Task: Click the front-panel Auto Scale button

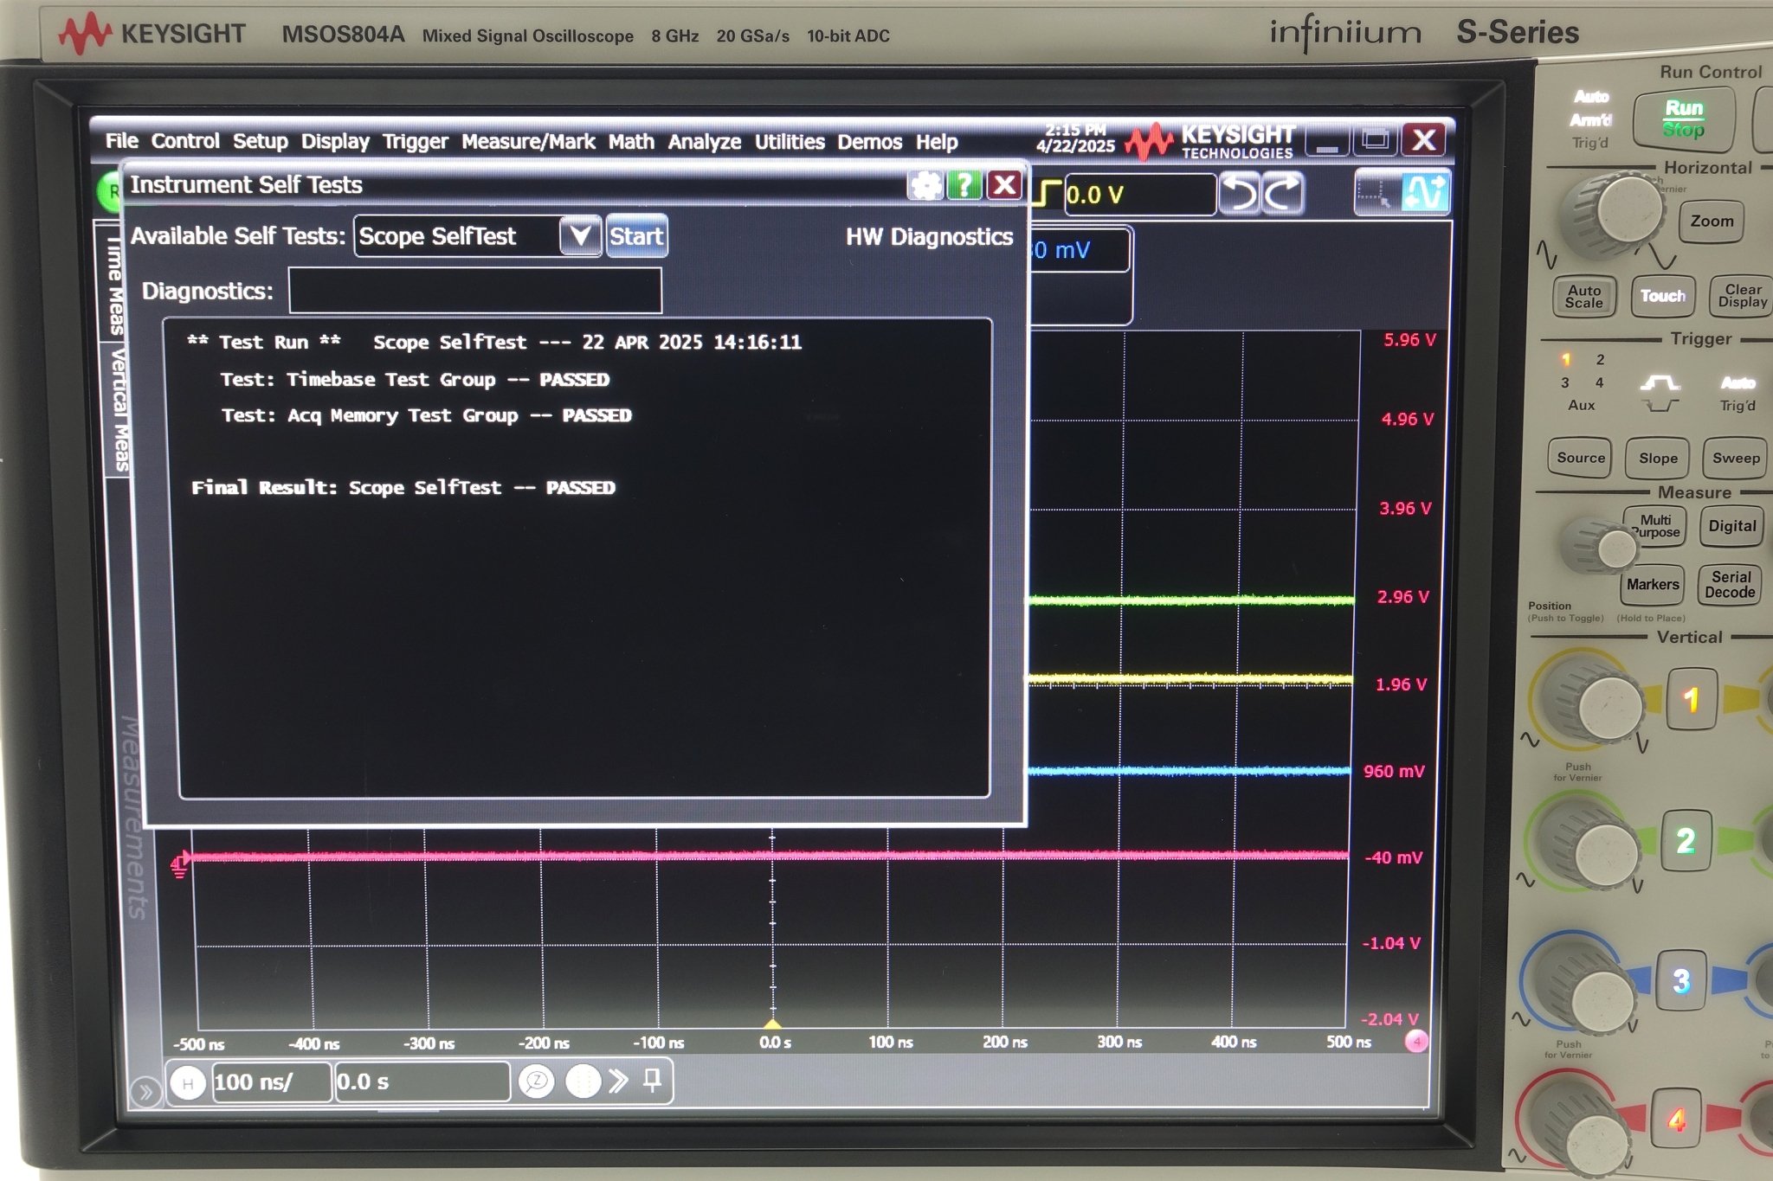Action: point(1583,297)
